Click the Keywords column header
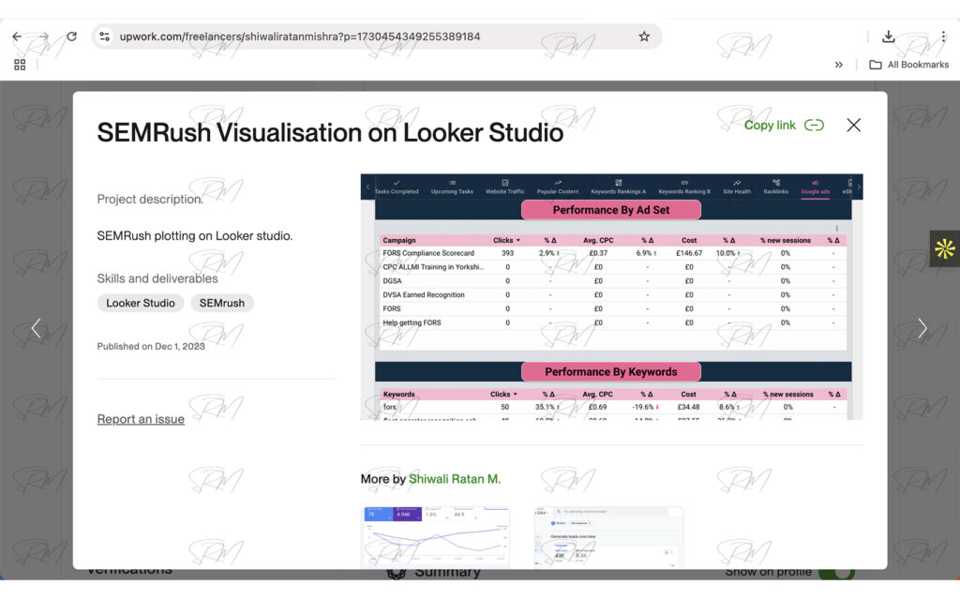This screenshot has width=960, height=599. (398, 395)
